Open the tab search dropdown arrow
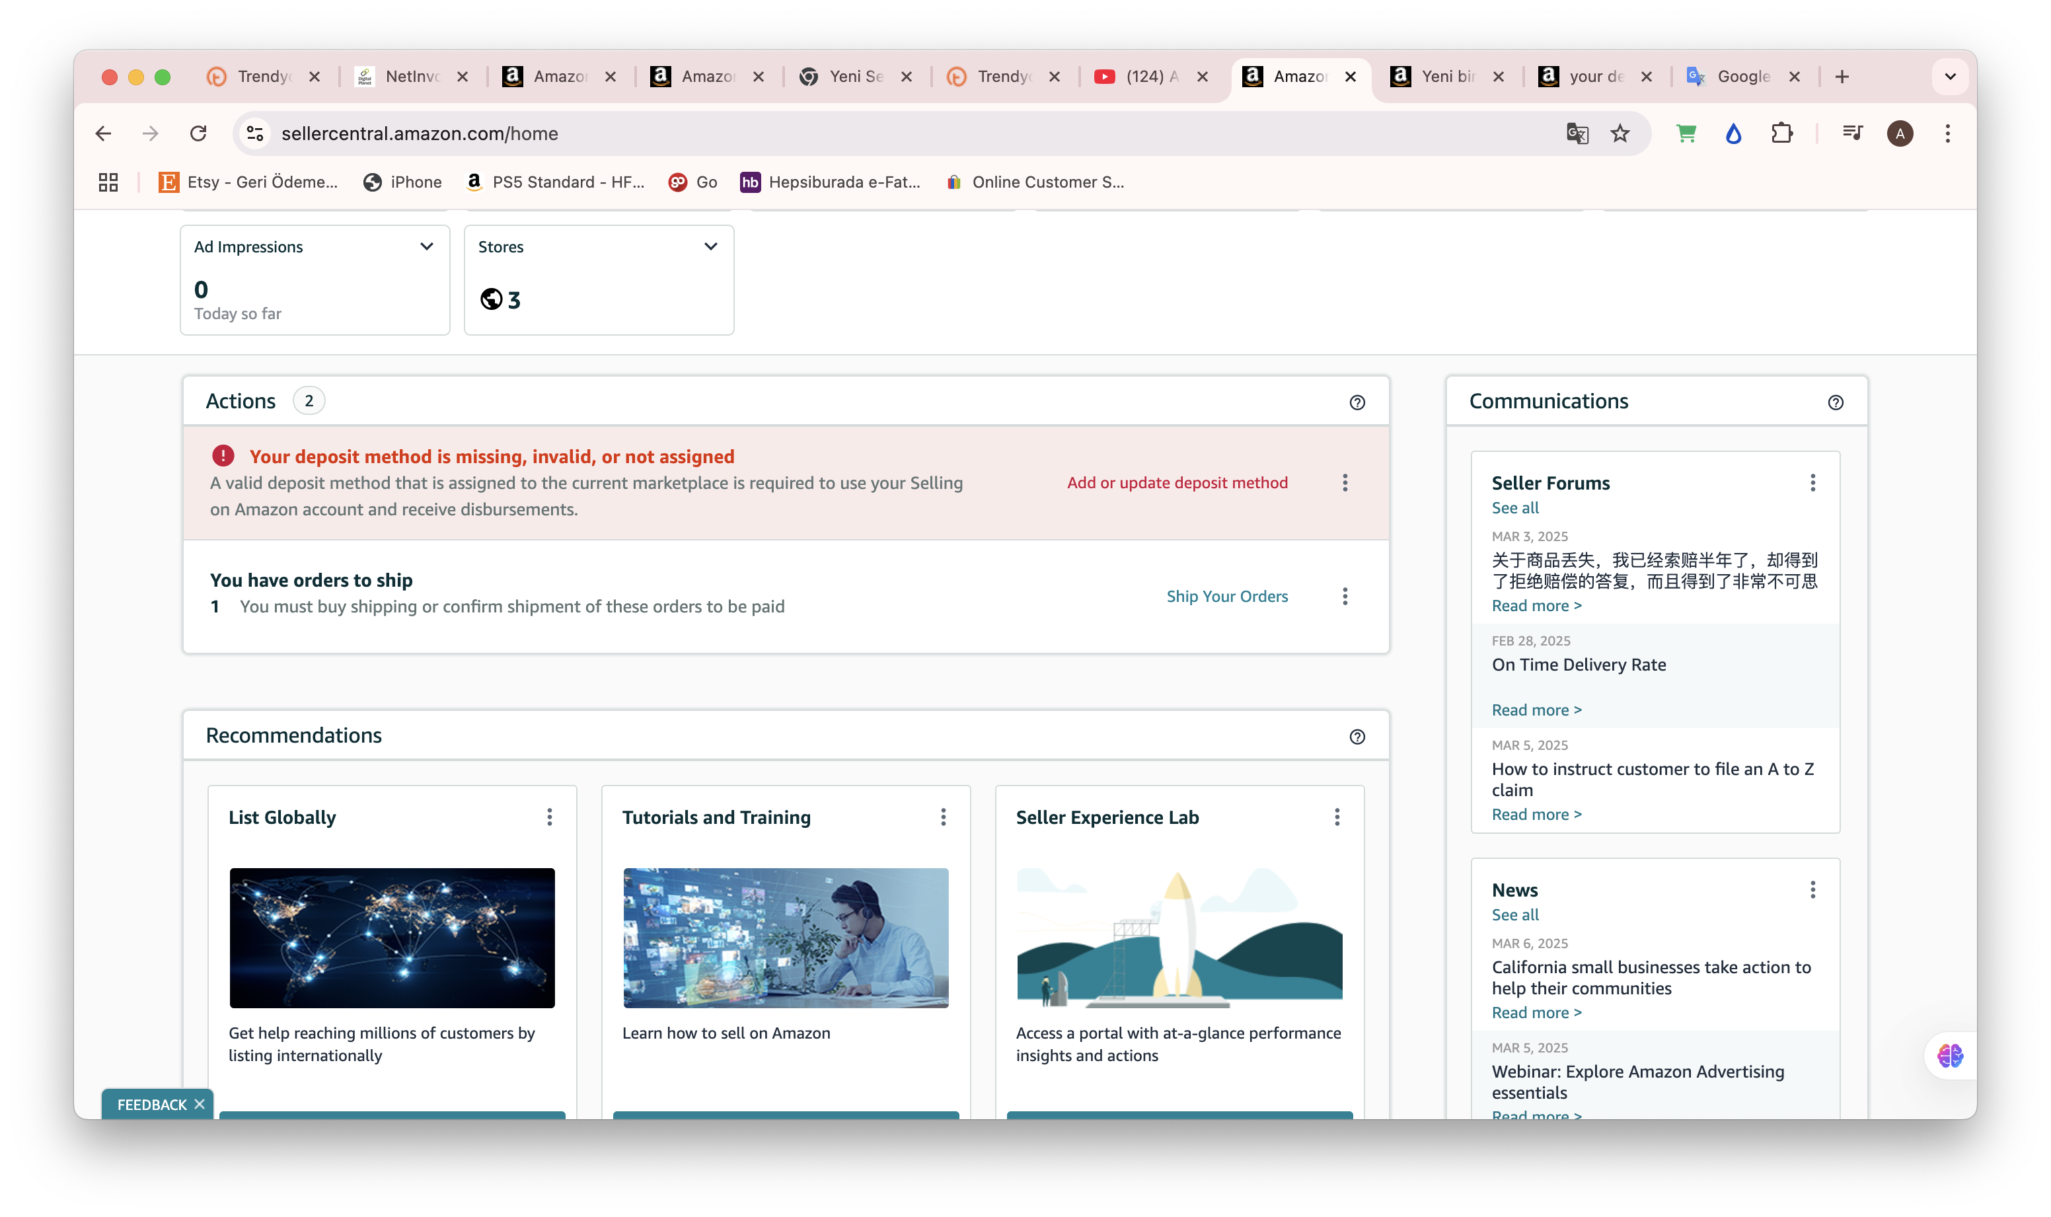 coord(1950,76)
